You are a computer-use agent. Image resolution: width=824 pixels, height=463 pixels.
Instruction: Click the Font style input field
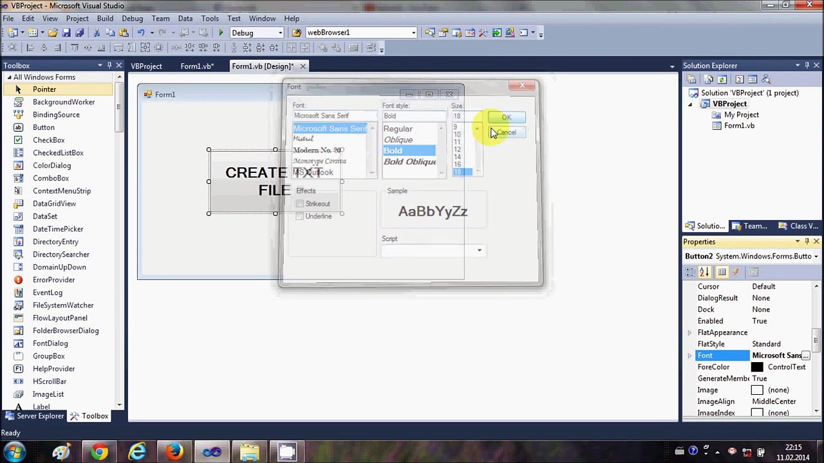[413, 116]
